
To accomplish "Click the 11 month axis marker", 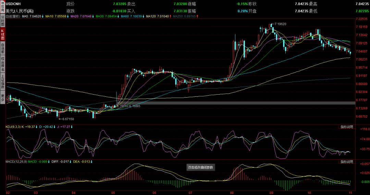I will (351, 193).
